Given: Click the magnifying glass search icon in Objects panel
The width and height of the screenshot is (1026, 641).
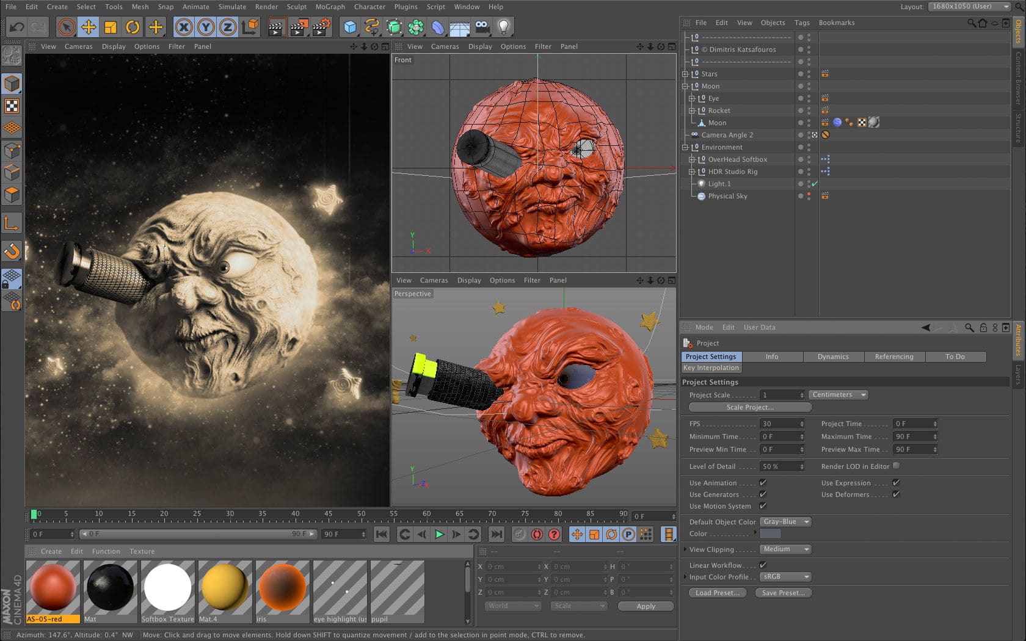Looking at the screenshot, I should pyautogui.click(x=973, y=23).
